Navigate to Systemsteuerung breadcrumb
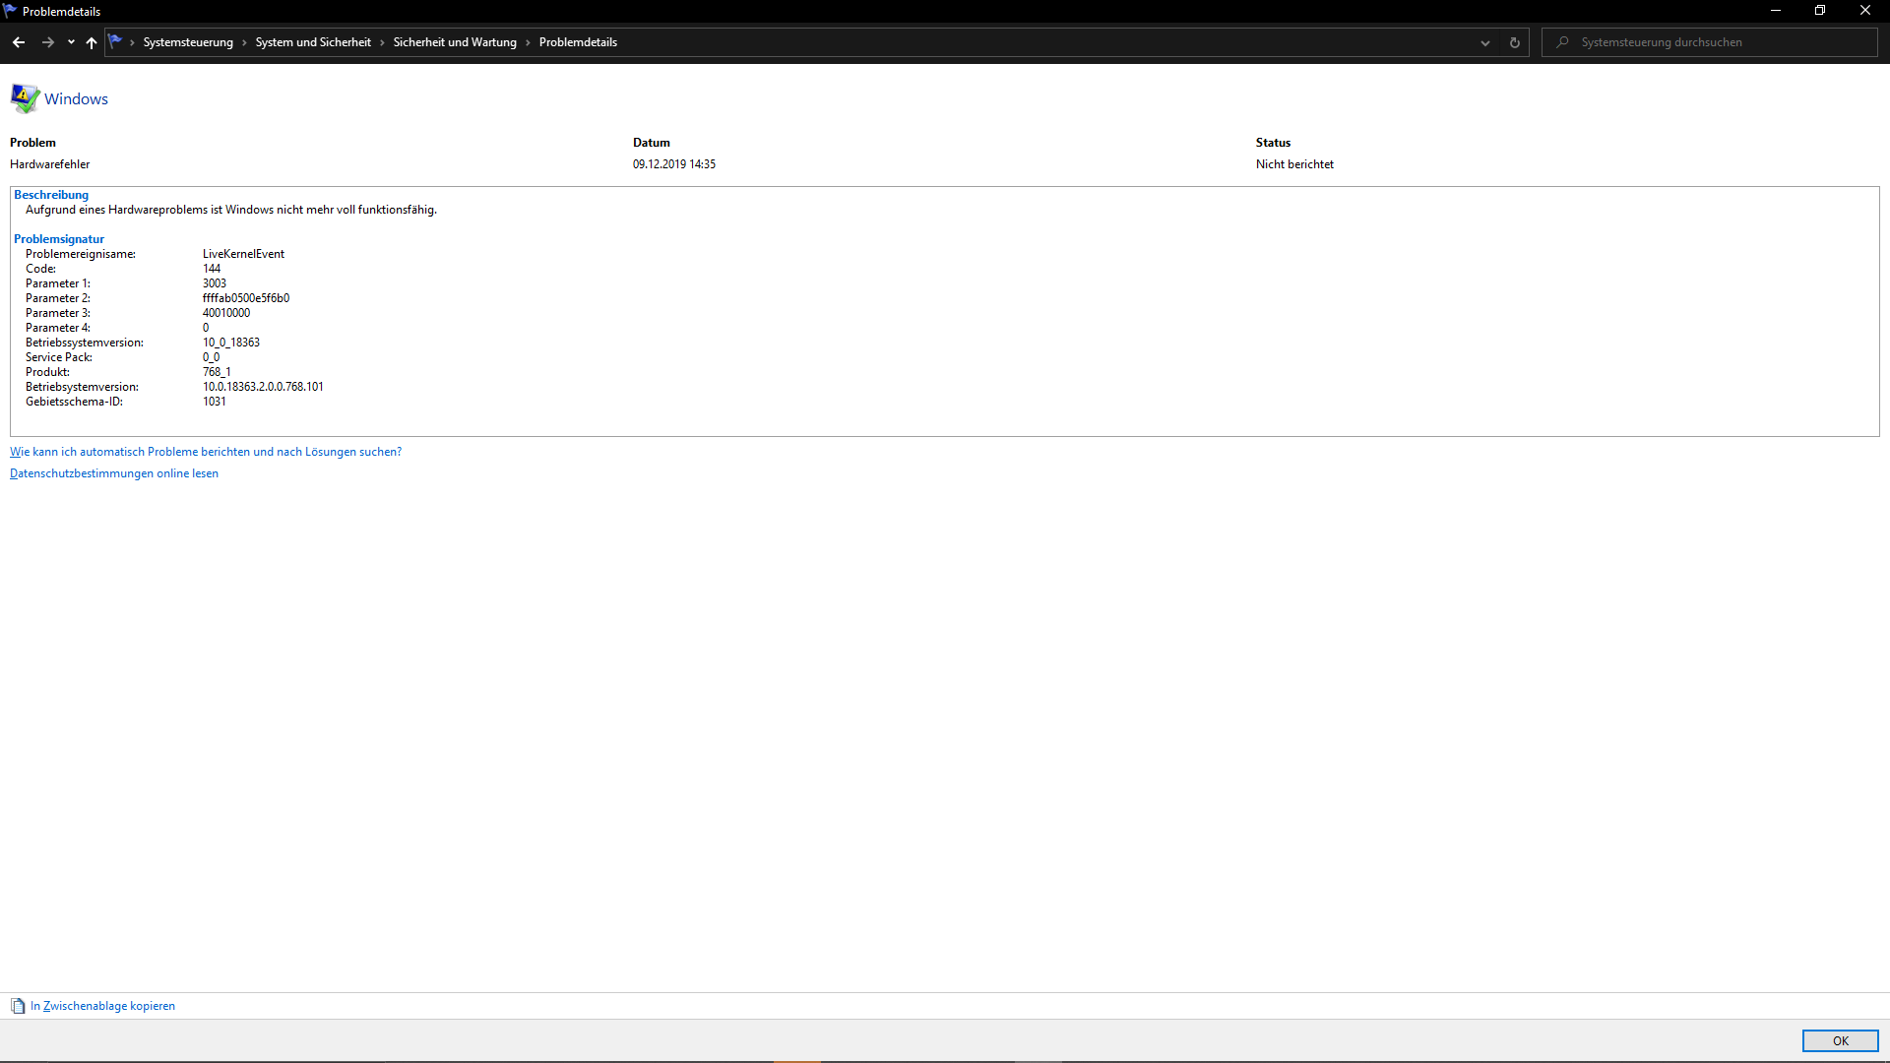Screen dimensions: 1890x1063 pyautogui.click(x=188, y=42)
